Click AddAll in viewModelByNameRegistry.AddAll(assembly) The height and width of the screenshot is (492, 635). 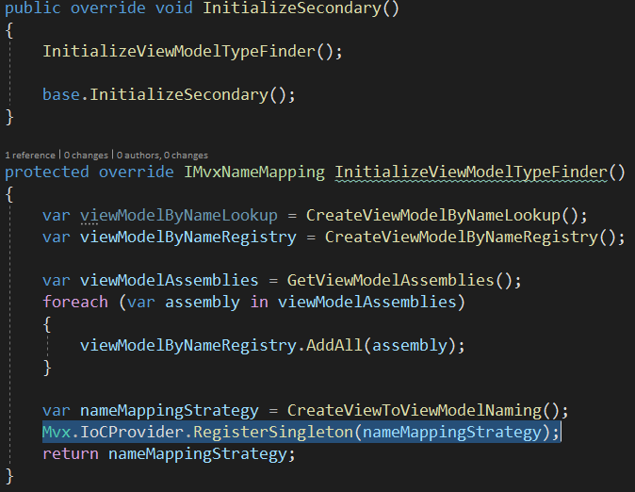coord(334,345)
